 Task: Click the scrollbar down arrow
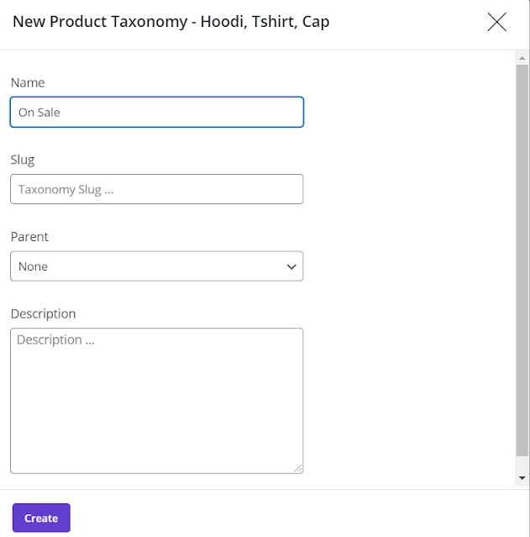point(522,477)
